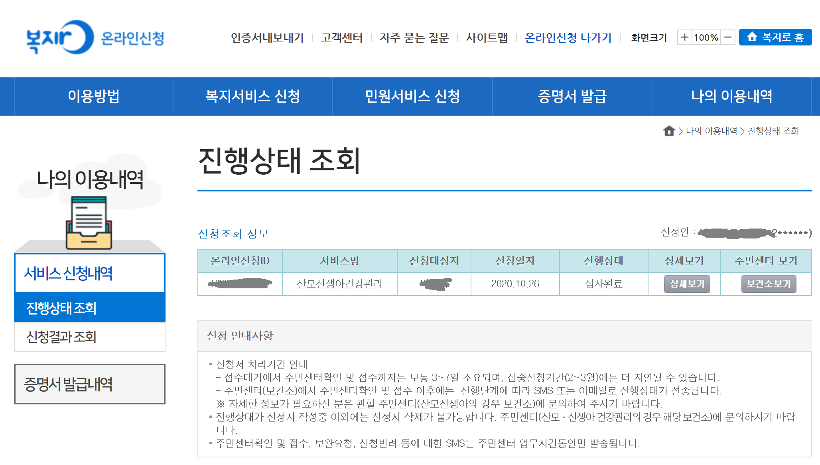Click the document inbox illustration icon

click(x=89, y=223)
